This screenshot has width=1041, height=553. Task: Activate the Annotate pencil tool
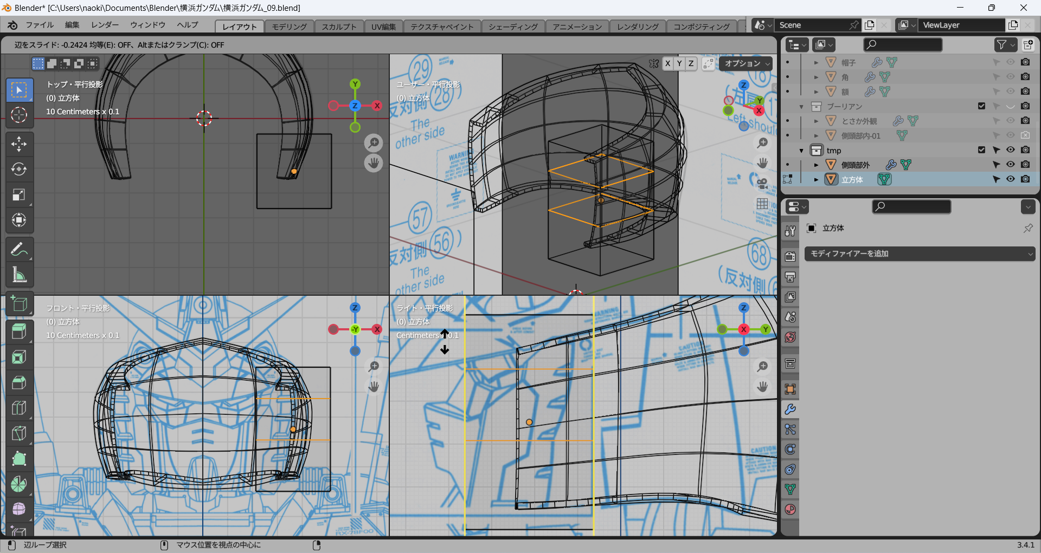(19, 250)
